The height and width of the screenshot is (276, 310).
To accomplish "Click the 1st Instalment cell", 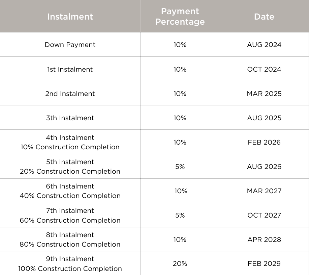I will (x=70, y=69).
